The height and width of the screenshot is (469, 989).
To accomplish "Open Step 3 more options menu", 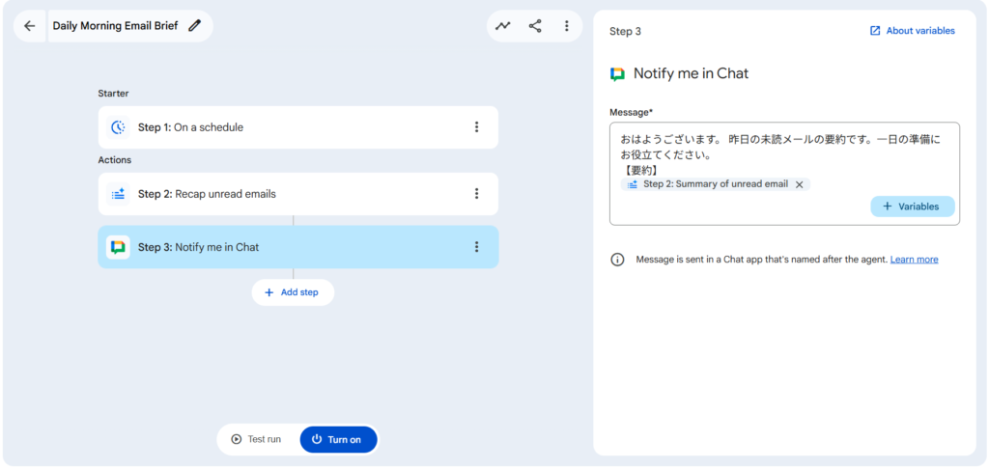I will tap(476, 247).
